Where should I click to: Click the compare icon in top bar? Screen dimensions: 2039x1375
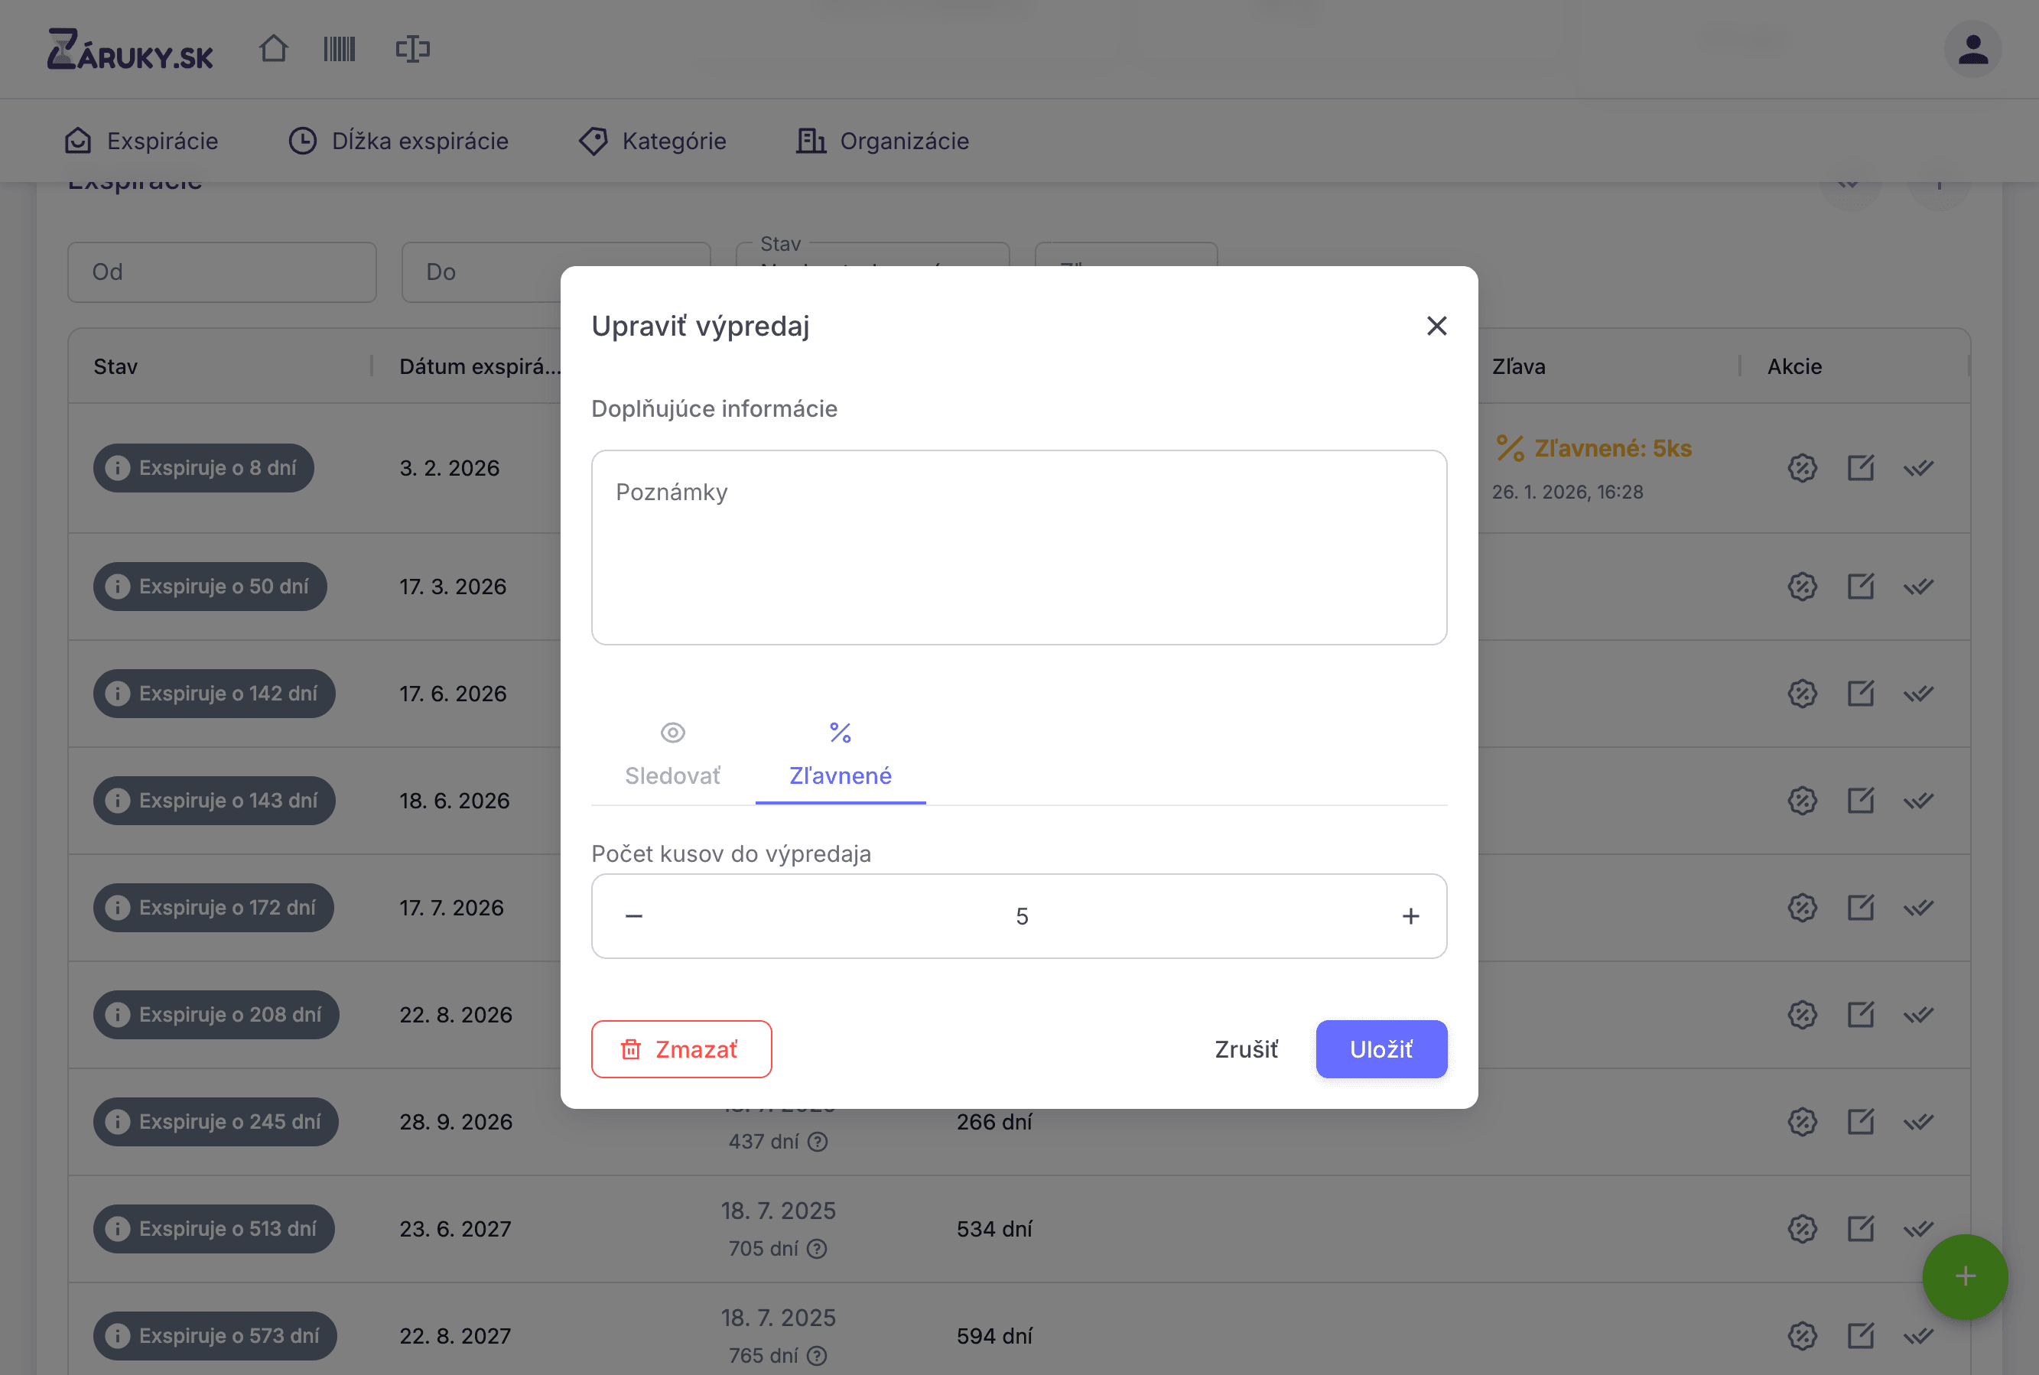point(412,48)
